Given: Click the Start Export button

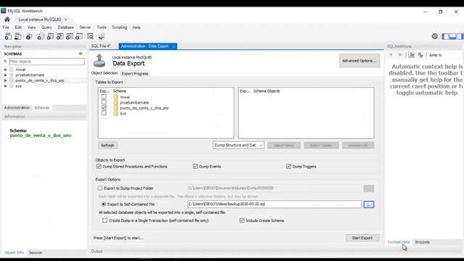Looking at the screenshot, I should (x=362, y=238).
